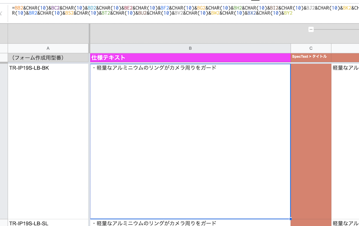The image size is (359, 226).
Task: Select the （フォーム作成用型番） header cell
Action: 48,58
